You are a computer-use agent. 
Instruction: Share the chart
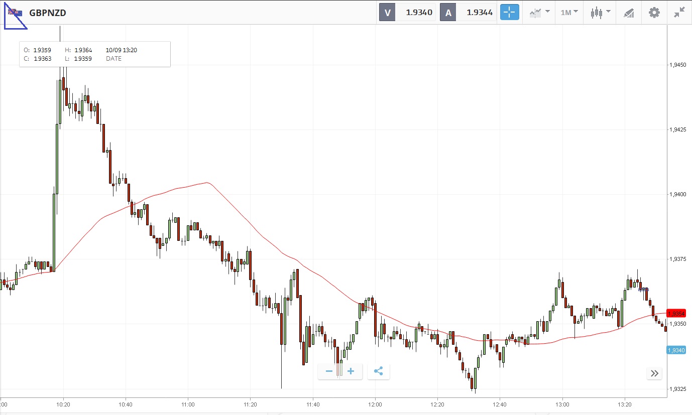coord(379,371)
